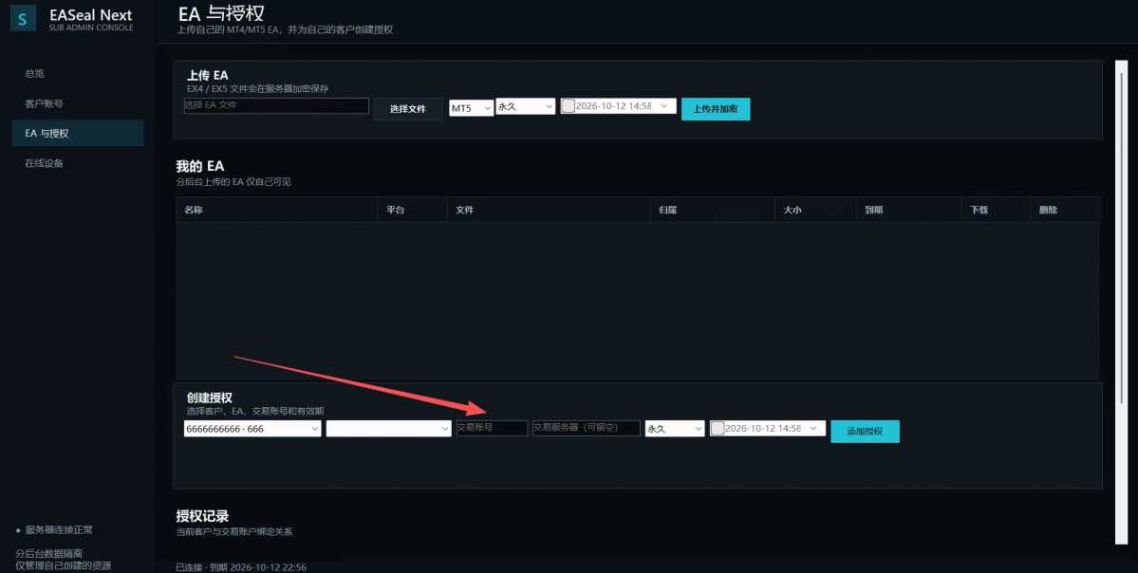Image resolution: width=1138 pixels, height=573 pixels.
Task: Toggle the expiry date checkbox in 创建授权
Action: pyautogui.click(x=717, y=429)
